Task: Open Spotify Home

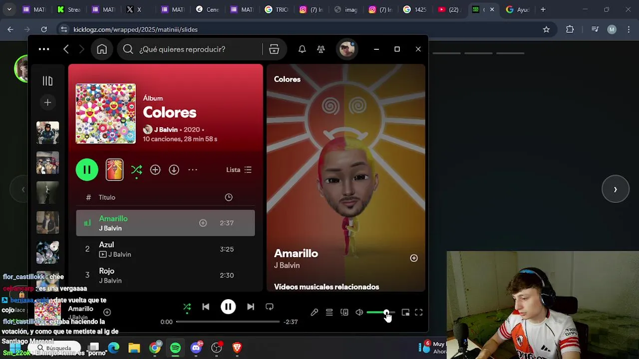Action: tap(102, 49)
